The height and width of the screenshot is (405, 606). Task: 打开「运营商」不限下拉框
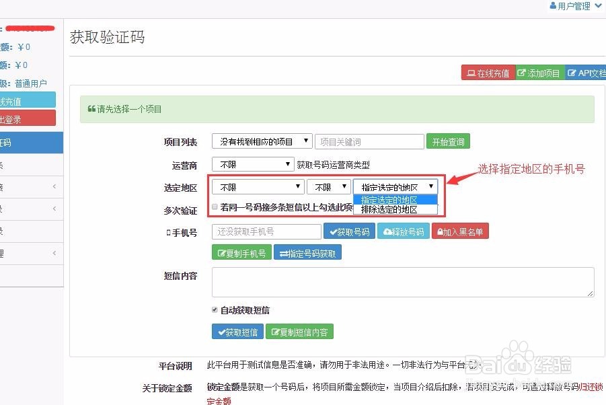pyautogui.click(x=253, y=164)
